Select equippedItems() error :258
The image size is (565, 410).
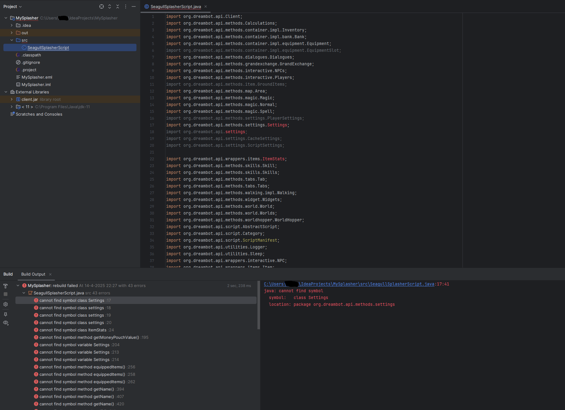pyautogui.click(x=85, y=374)
